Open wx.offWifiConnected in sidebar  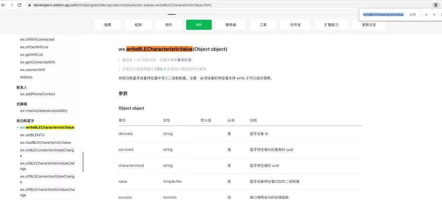(x=37, y=39)
